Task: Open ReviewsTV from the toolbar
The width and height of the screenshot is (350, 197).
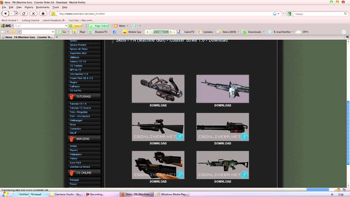Action: click(x=98, y=32)
